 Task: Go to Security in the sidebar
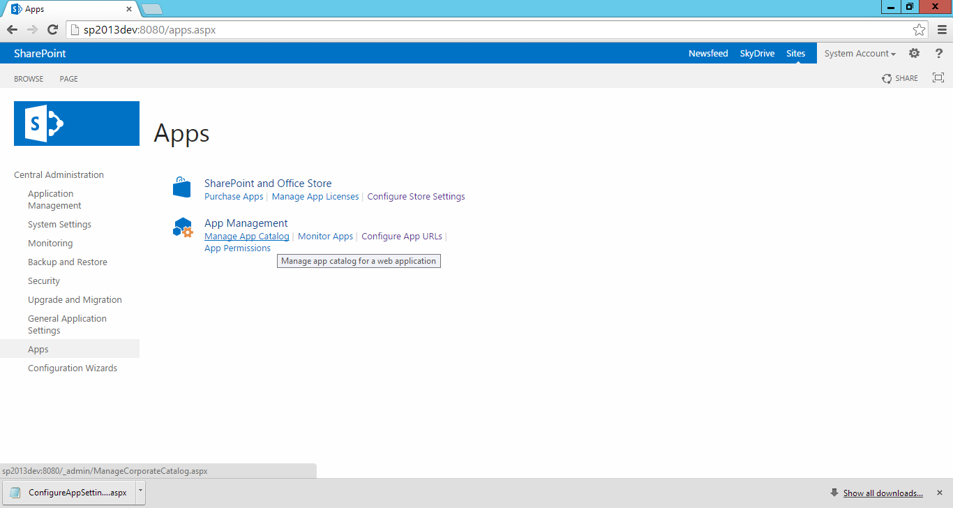[x=44, y=281]
